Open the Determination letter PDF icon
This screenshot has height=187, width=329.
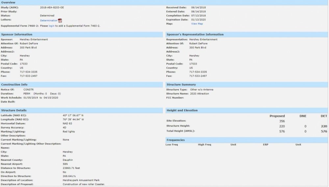(60, 21)
